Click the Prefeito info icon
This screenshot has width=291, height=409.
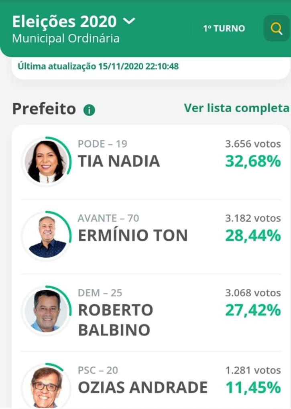click(x=89, y=110)
